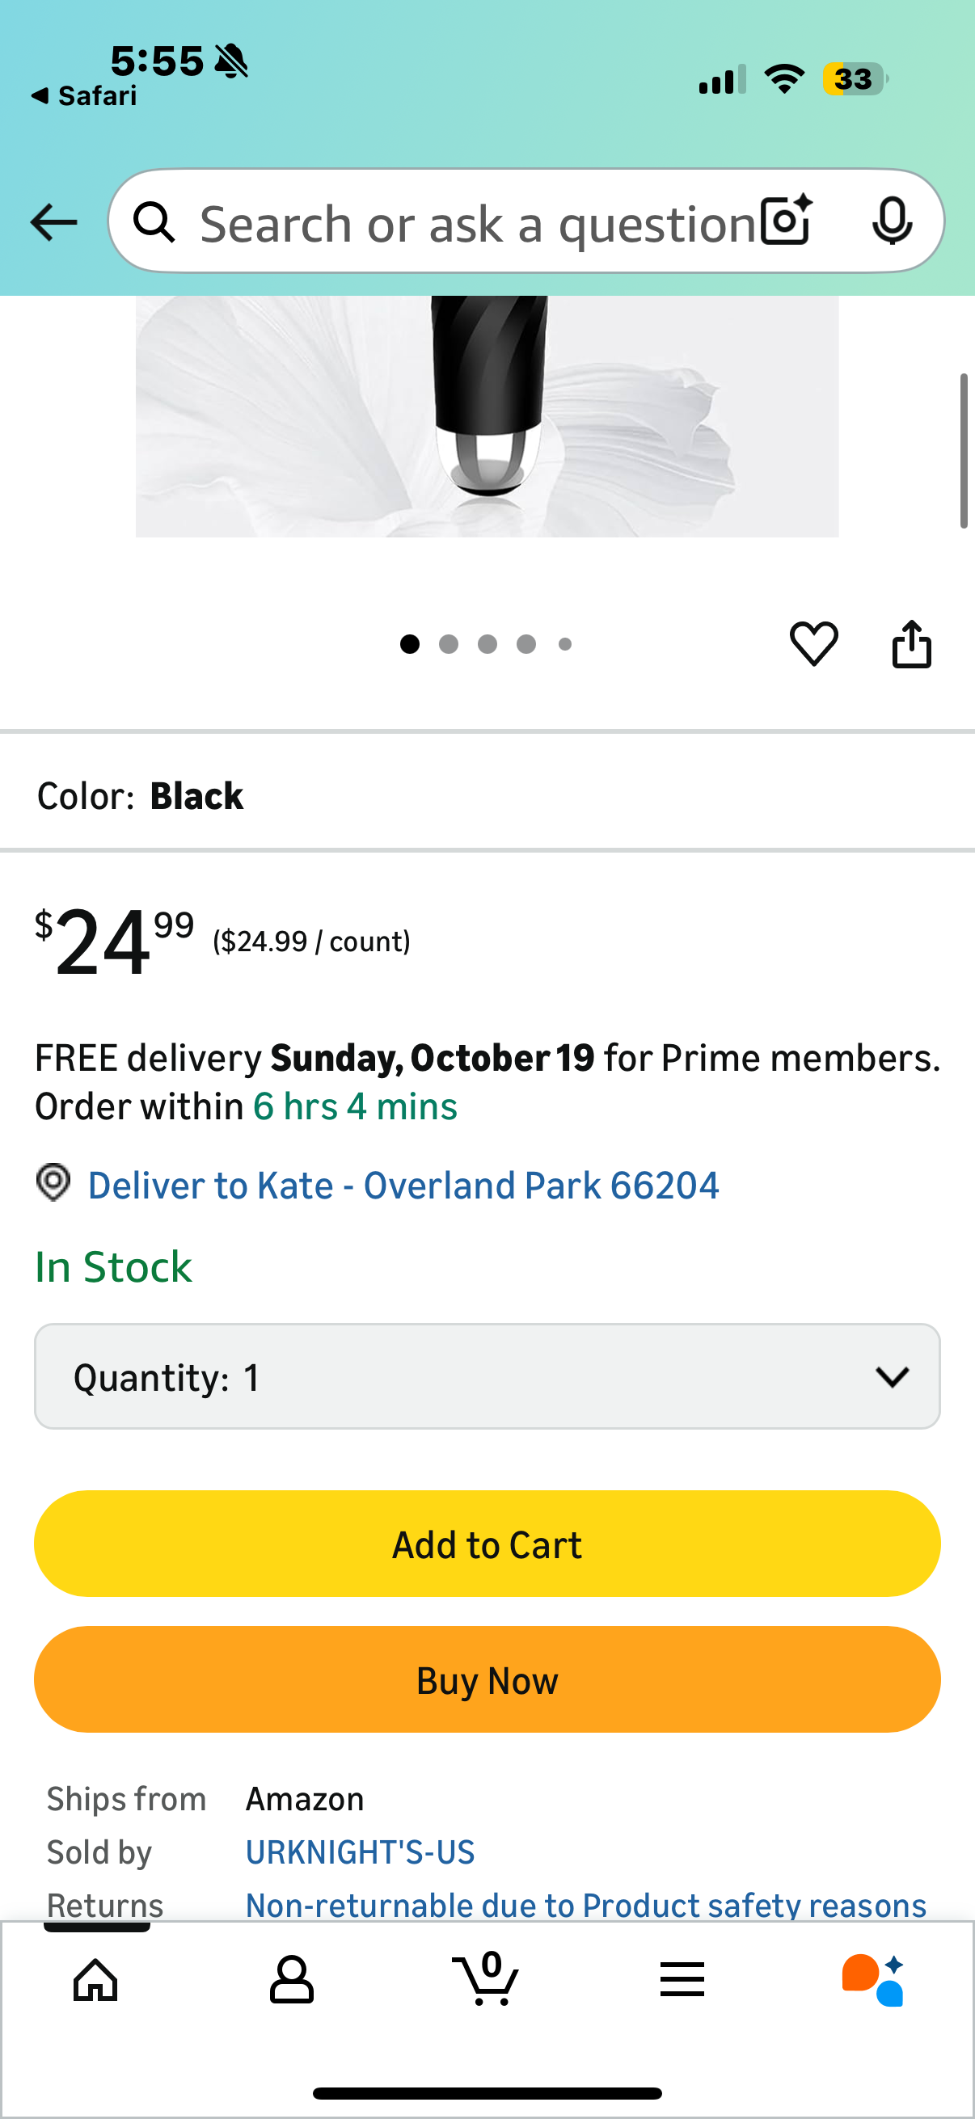The width and height of the screenshot is (975, 2119).
Task: Open camera visual search icon
Action: click(786, 221)
